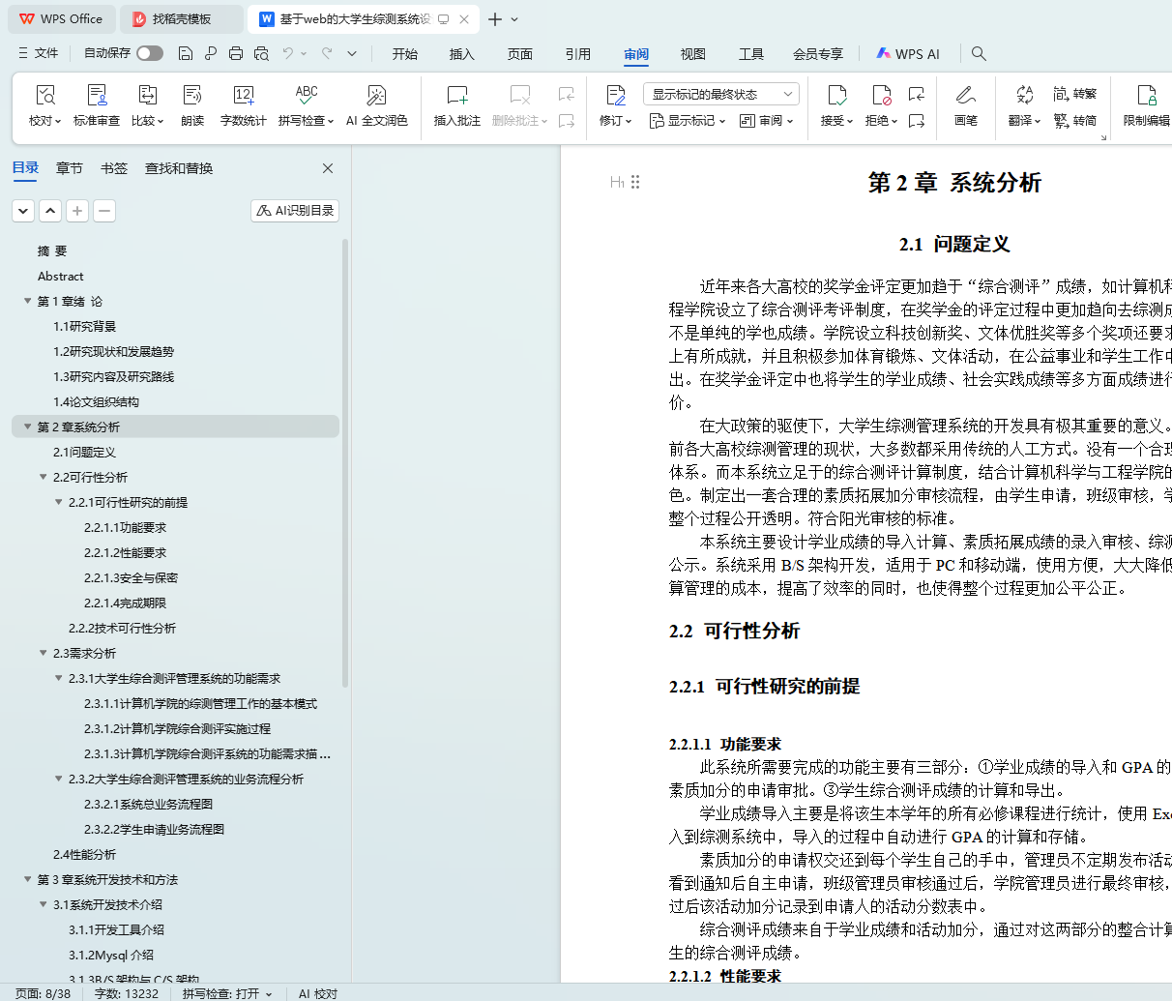The width and height of the screenshot is (1172, 1001).
Task: Click the AI识别目录 button
Action: pos(295,210)
